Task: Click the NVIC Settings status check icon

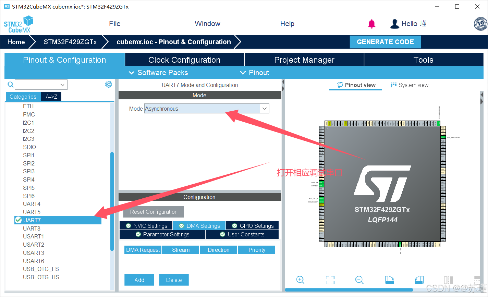Action: click(128, 226)
